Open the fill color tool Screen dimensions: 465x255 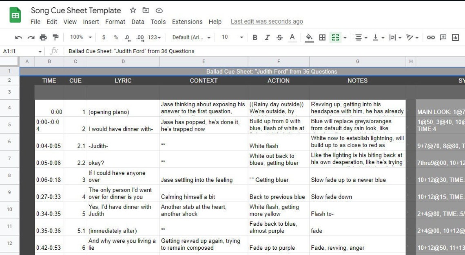(x=308, y=37)
